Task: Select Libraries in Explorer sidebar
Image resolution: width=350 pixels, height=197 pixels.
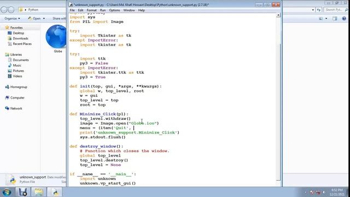Action: tap(16, 55)
